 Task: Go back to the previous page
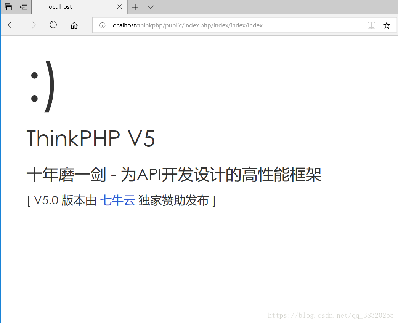tap(11, 25)
